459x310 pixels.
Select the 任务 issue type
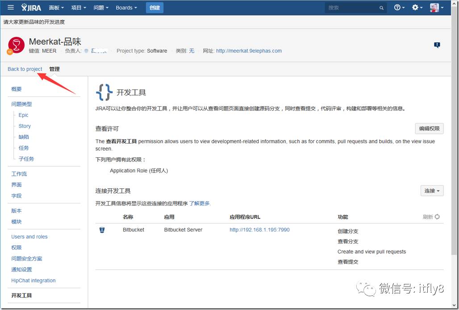click(24, 148)
